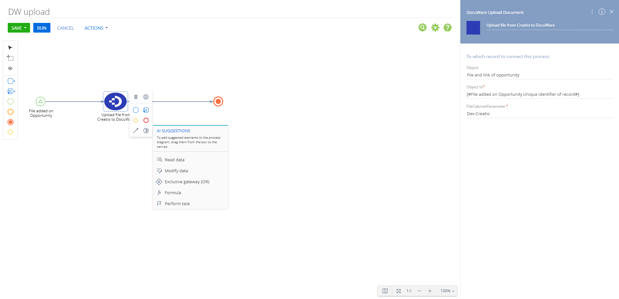Open the green help question mark

click(x=447, y=28)
